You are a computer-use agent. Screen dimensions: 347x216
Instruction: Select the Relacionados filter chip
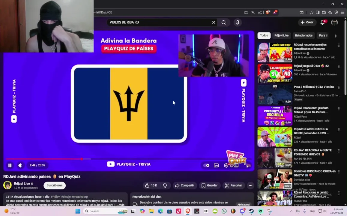304,35
